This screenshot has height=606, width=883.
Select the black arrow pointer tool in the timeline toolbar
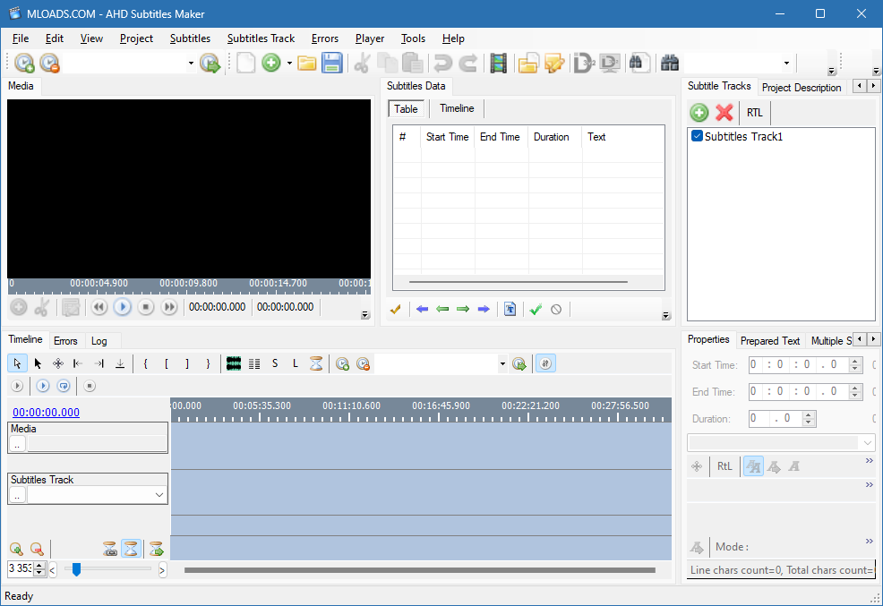pos(38,363)
